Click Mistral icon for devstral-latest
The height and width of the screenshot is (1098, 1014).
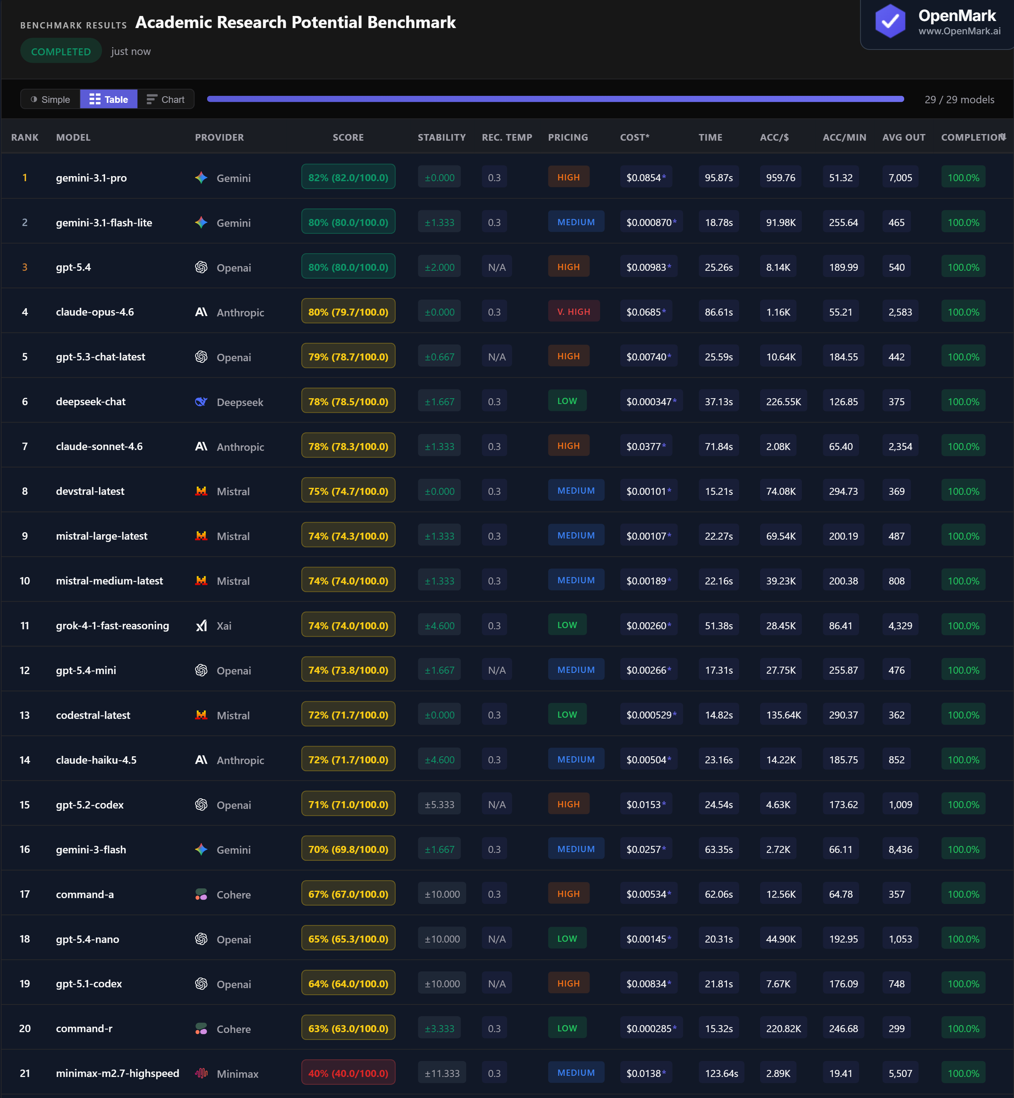click(201, 491)
